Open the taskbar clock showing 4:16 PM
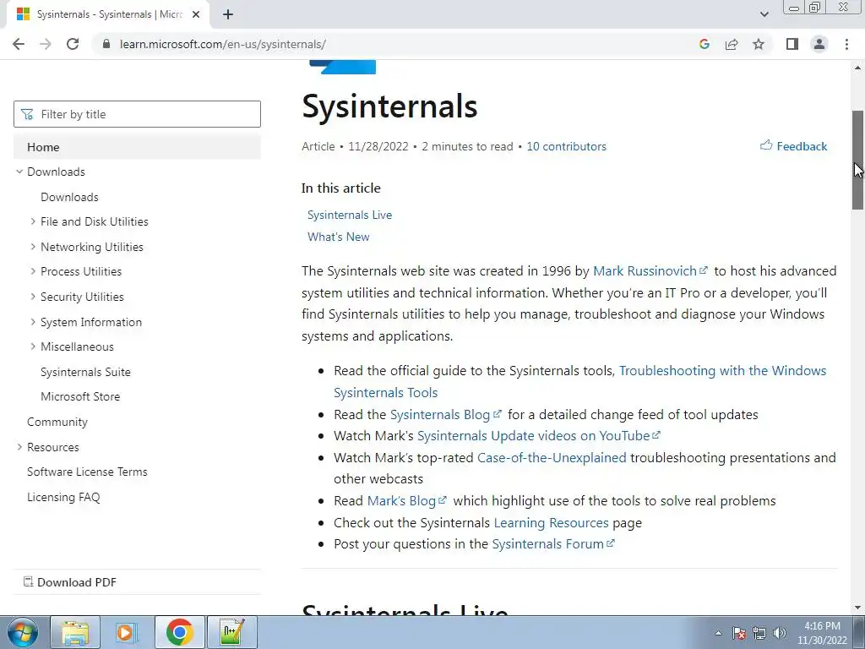The height and width of the screenshot is (649, 865). point(822,633)
